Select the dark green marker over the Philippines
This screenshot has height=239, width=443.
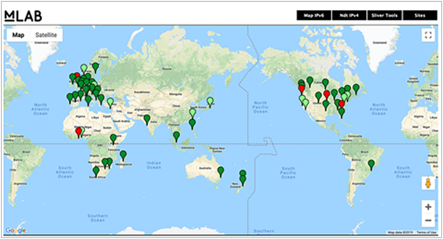(192, 123)
